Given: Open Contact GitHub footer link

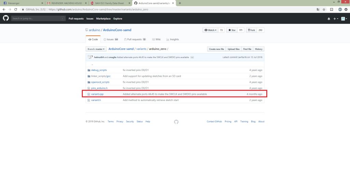Looking at the screenshot, I should [x=214, y=121].
